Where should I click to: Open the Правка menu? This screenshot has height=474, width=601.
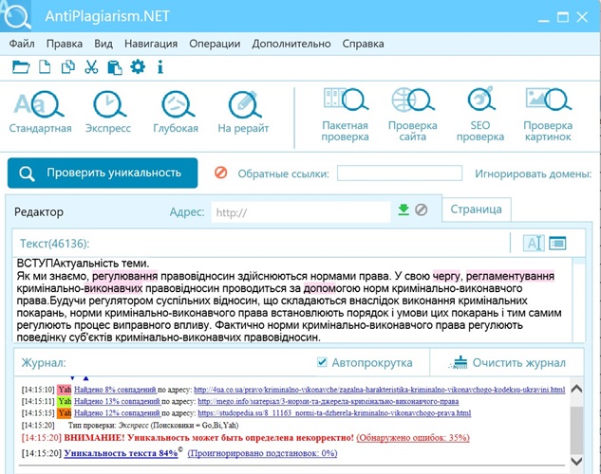click(x=65, y=44)
